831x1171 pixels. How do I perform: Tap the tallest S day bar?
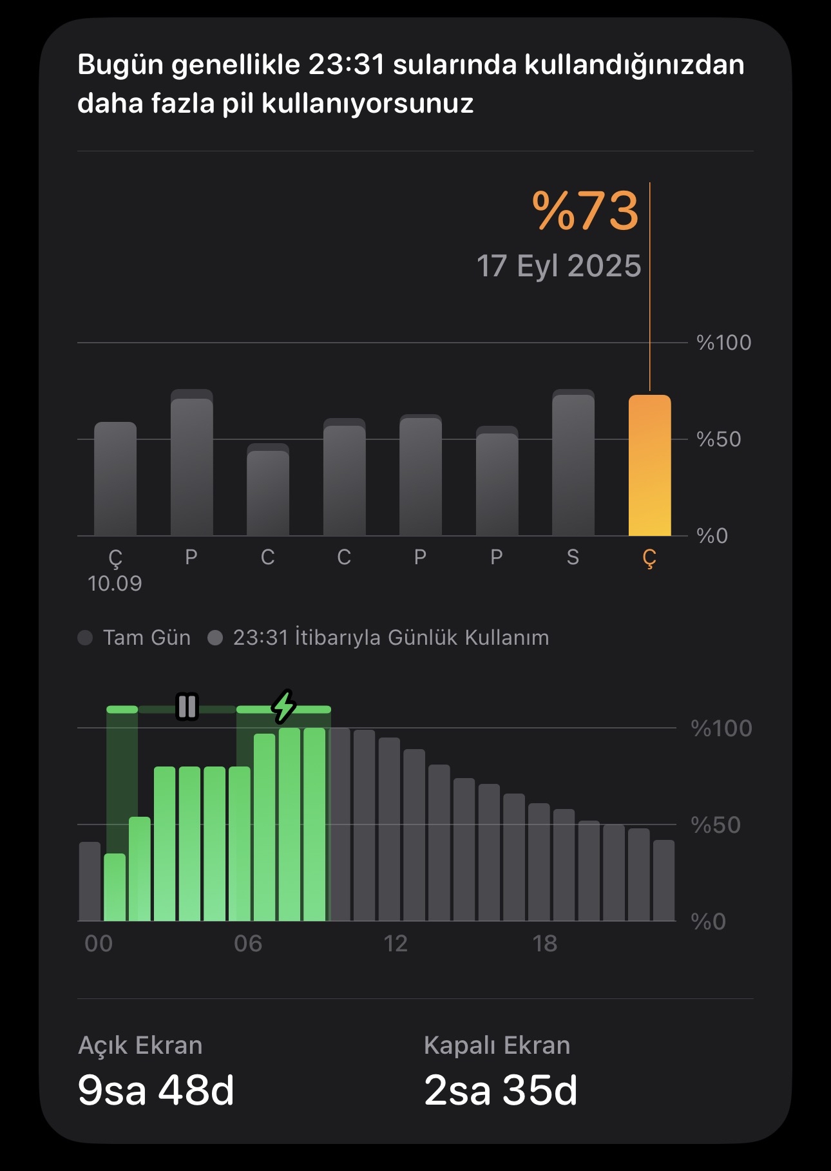573,462
